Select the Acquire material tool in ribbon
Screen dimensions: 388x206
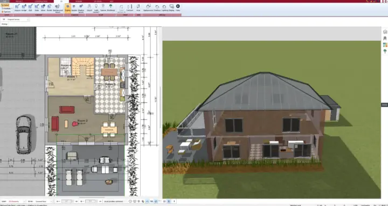(x=17, y=8)
